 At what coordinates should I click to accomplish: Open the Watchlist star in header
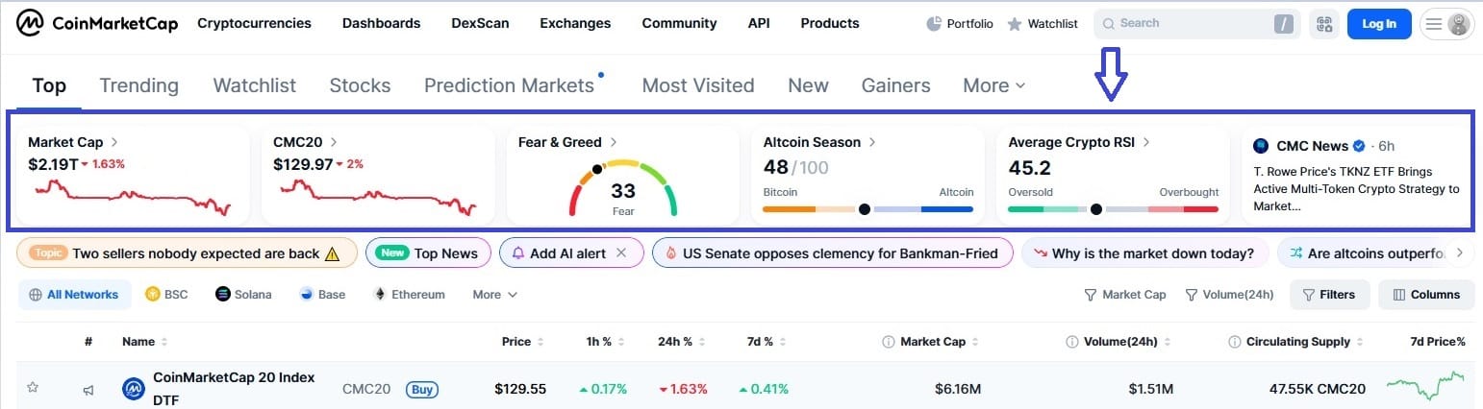[x=1014, y=24]
